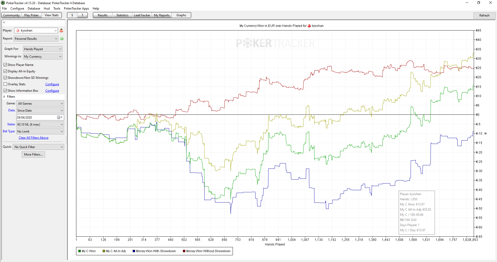Click the T tournaments button
Screen dimensions: 497x262
click(x=83, y=15)
